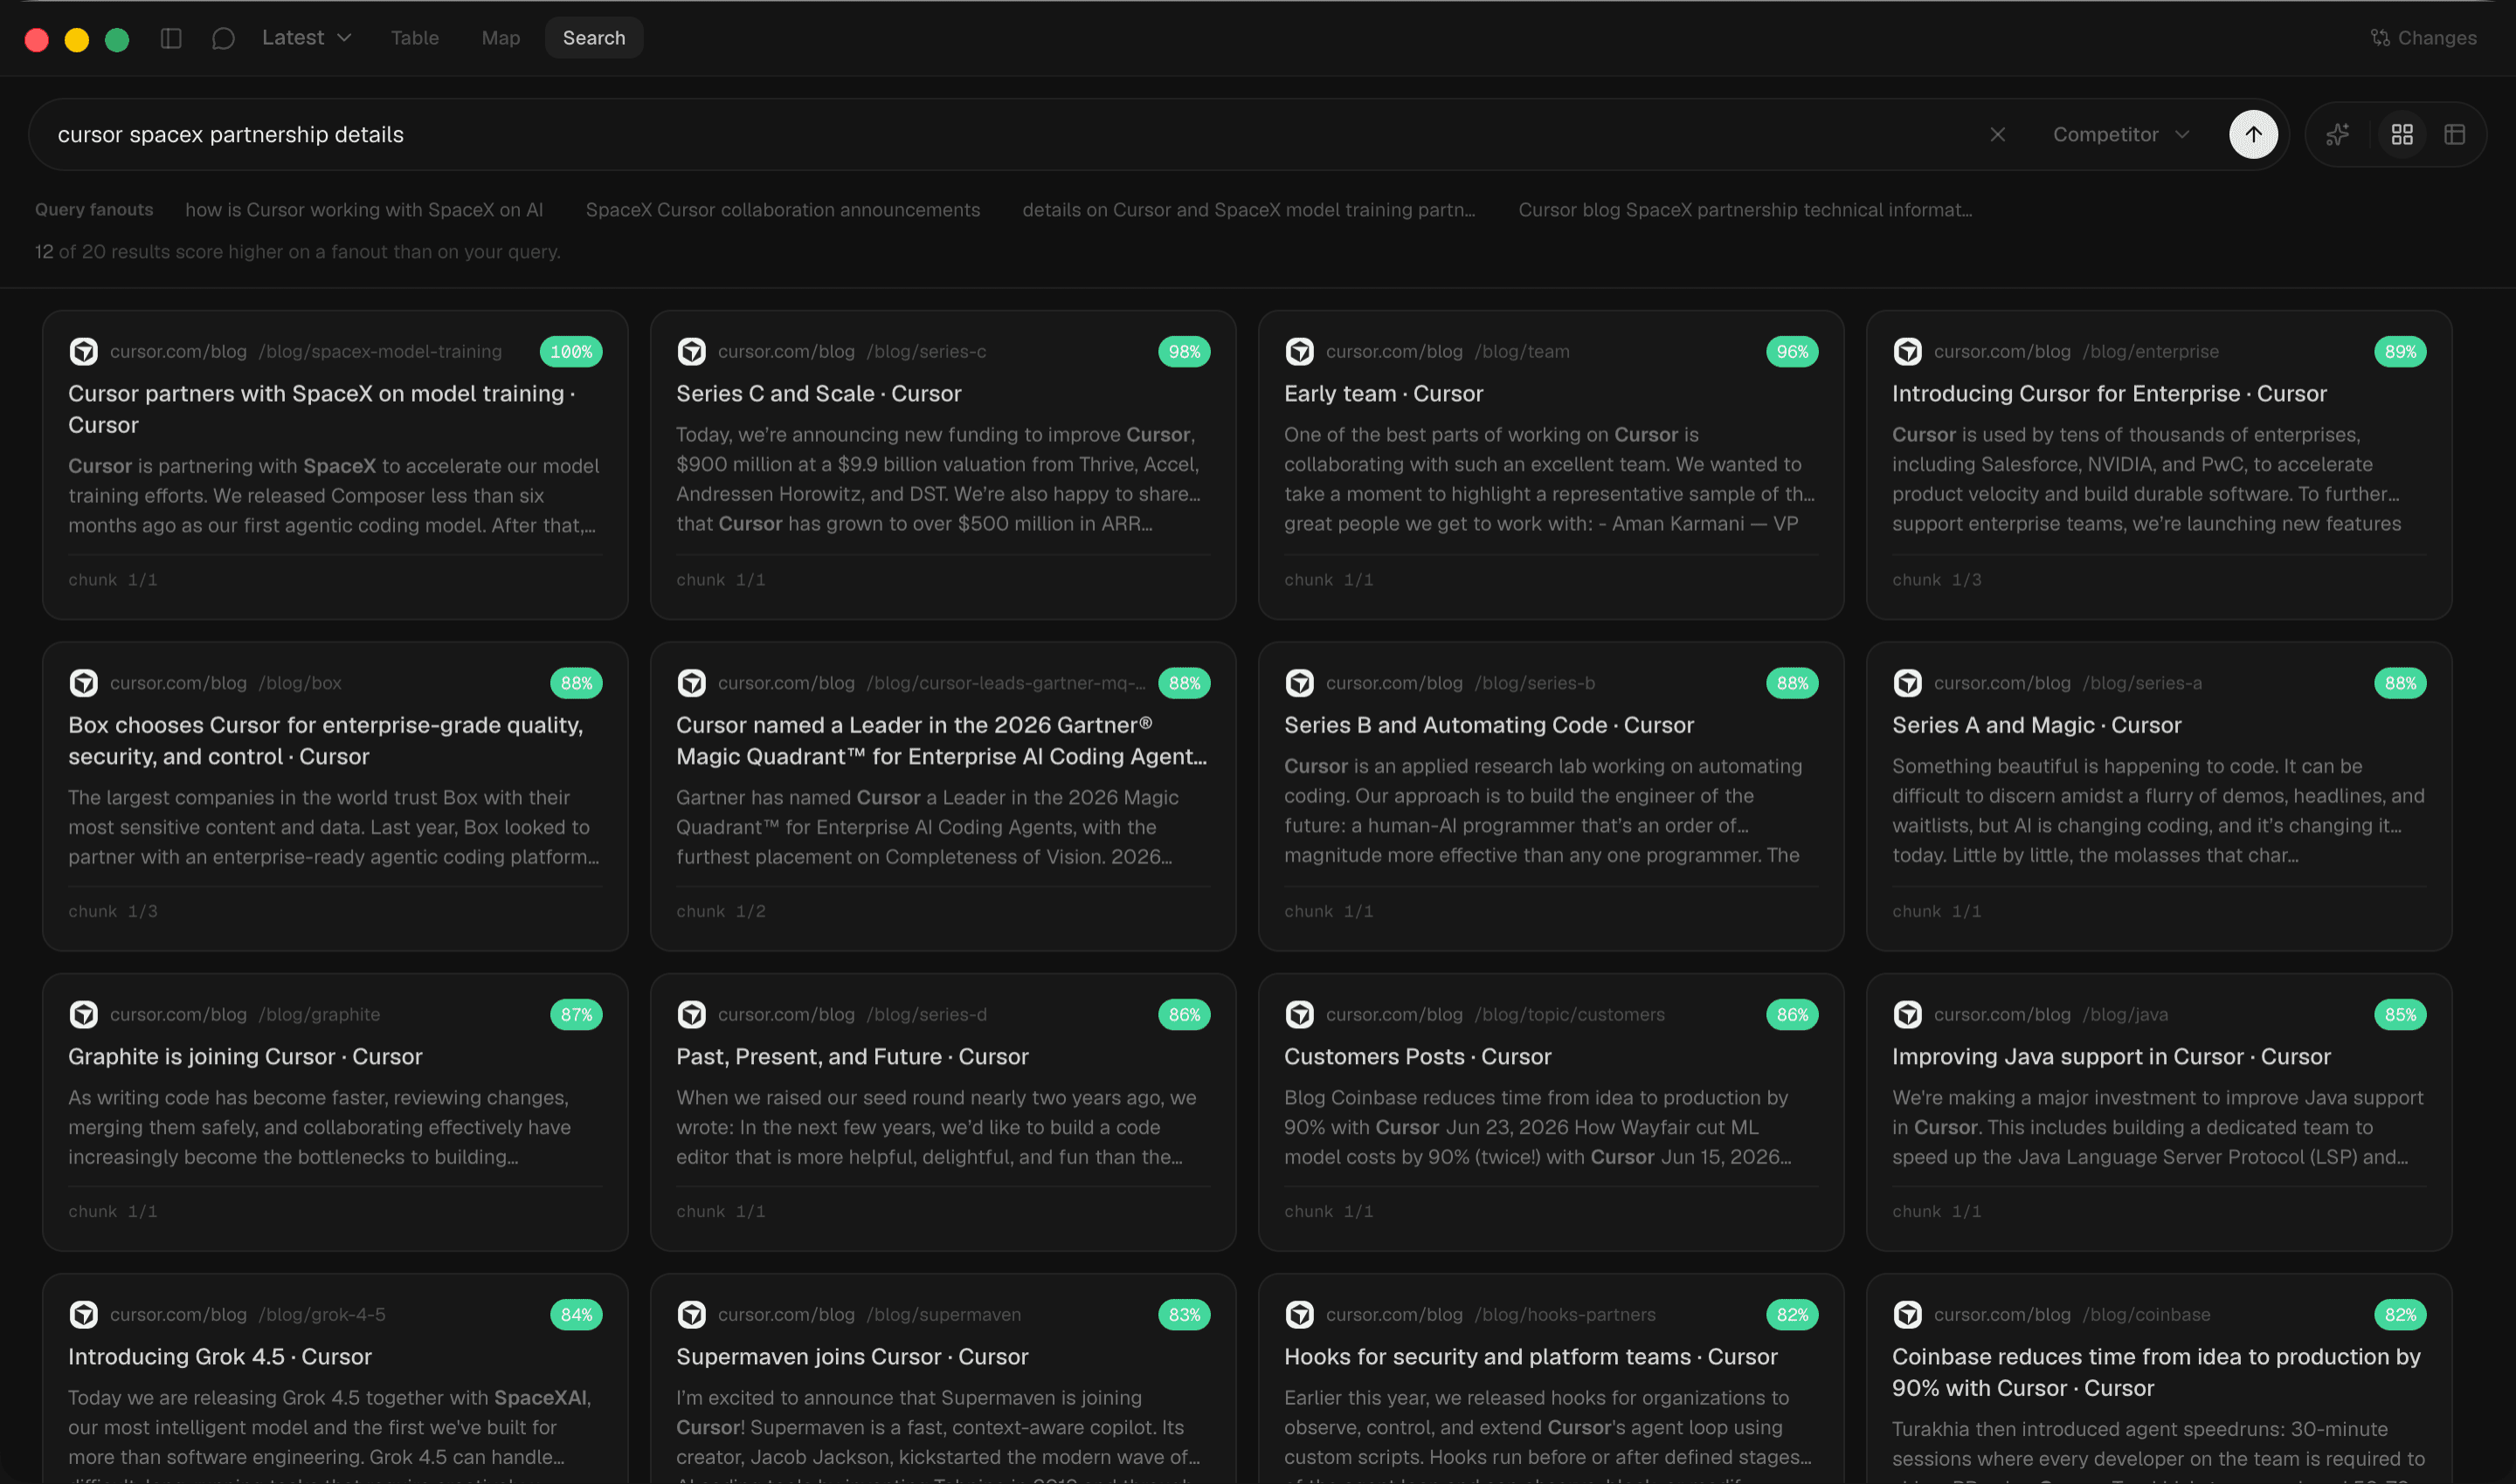Click 'chunk 1/3' on the Enterprise card
This screenshot has height=1484, width=2516.
coord(1936,580)
